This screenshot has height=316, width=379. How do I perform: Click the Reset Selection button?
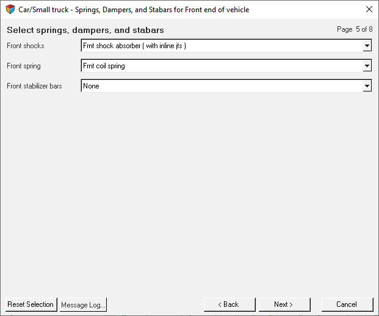pyautogui.click(x=31, y=304)
